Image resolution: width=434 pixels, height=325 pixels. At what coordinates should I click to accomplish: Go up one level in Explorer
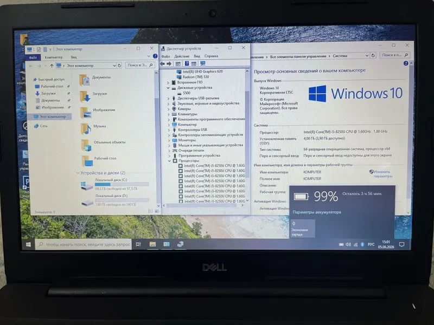point(52,66)
